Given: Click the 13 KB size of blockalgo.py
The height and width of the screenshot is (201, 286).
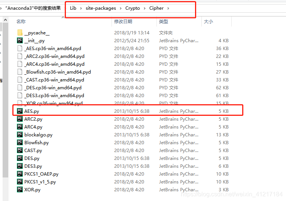Looking at the screenshot, I should [x=222, y=135].
